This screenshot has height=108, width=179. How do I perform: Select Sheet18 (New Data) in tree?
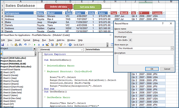pos(12,98)
